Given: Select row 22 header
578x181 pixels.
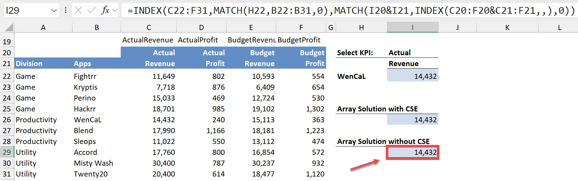Looking at the screenshot, I should [7, 76].
